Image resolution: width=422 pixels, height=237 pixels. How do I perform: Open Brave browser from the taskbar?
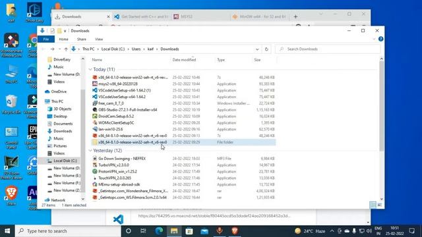click(x=235, y=231)
